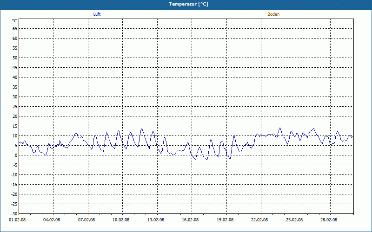This screenshot has width=372, height=232.
Task: Click the 60 value on temperature axis
Action: click(x=15, y=39)
